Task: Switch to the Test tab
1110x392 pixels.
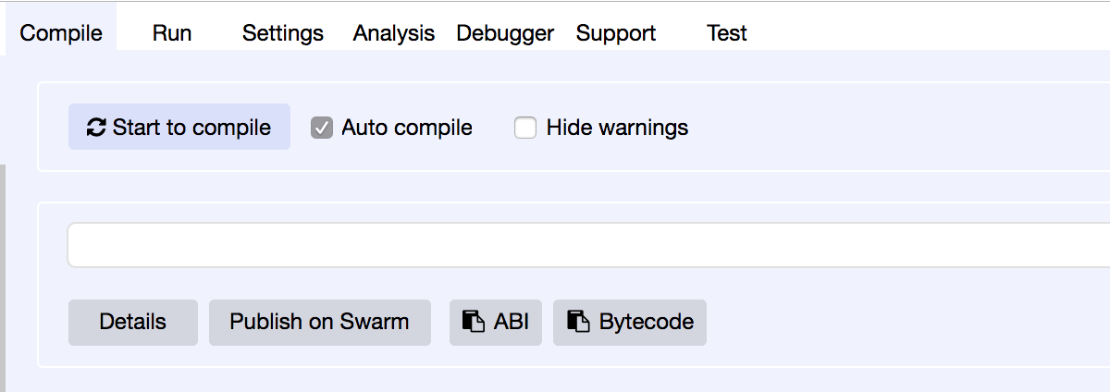Action: click(x=727, y=33)
